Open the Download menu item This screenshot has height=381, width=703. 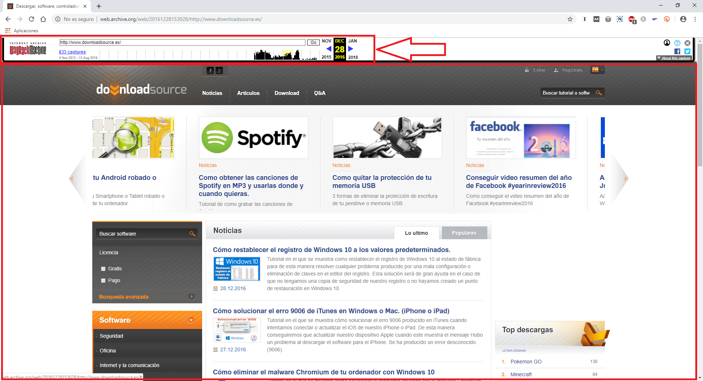pos(287,93)
